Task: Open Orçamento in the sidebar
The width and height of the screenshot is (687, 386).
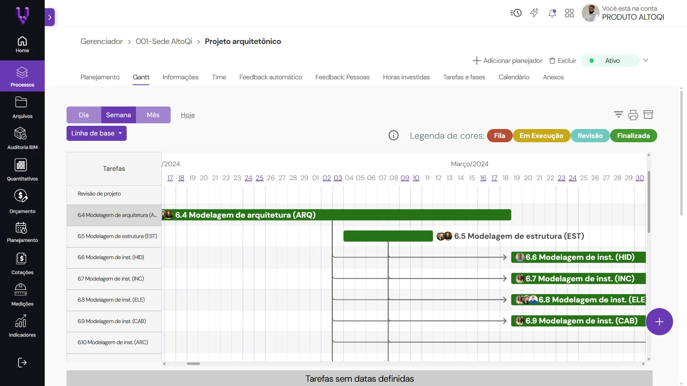Action: [22, 202]
